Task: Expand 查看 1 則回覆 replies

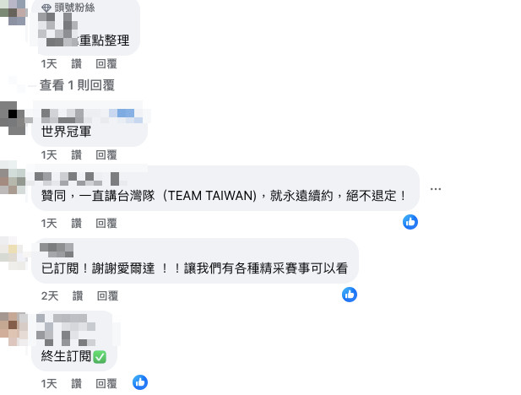Action: pyautogui.click(x=77, y=85)
